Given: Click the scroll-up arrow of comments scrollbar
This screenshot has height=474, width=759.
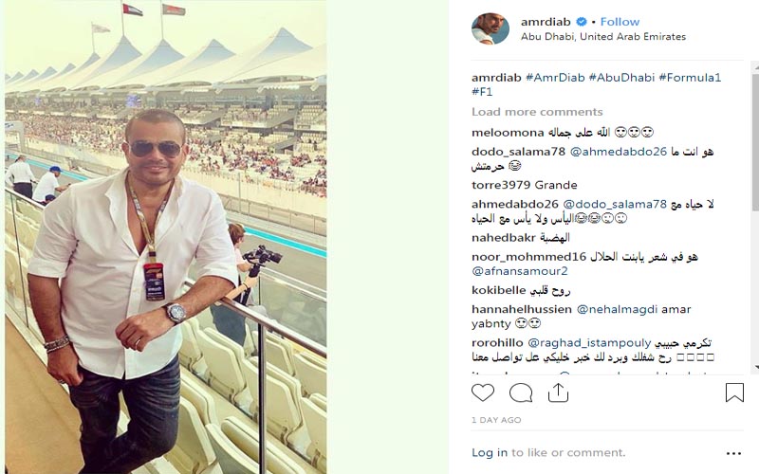Looking at the screenshot, I should pos(756,68).
